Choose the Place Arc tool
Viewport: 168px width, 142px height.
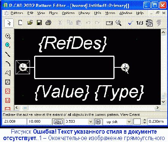tap(8, 64)
